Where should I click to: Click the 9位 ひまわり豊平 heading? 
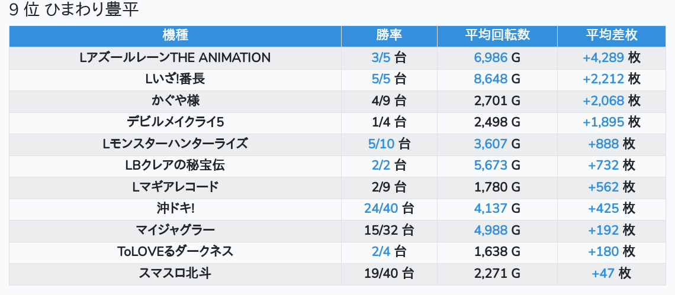click(74, 10)
